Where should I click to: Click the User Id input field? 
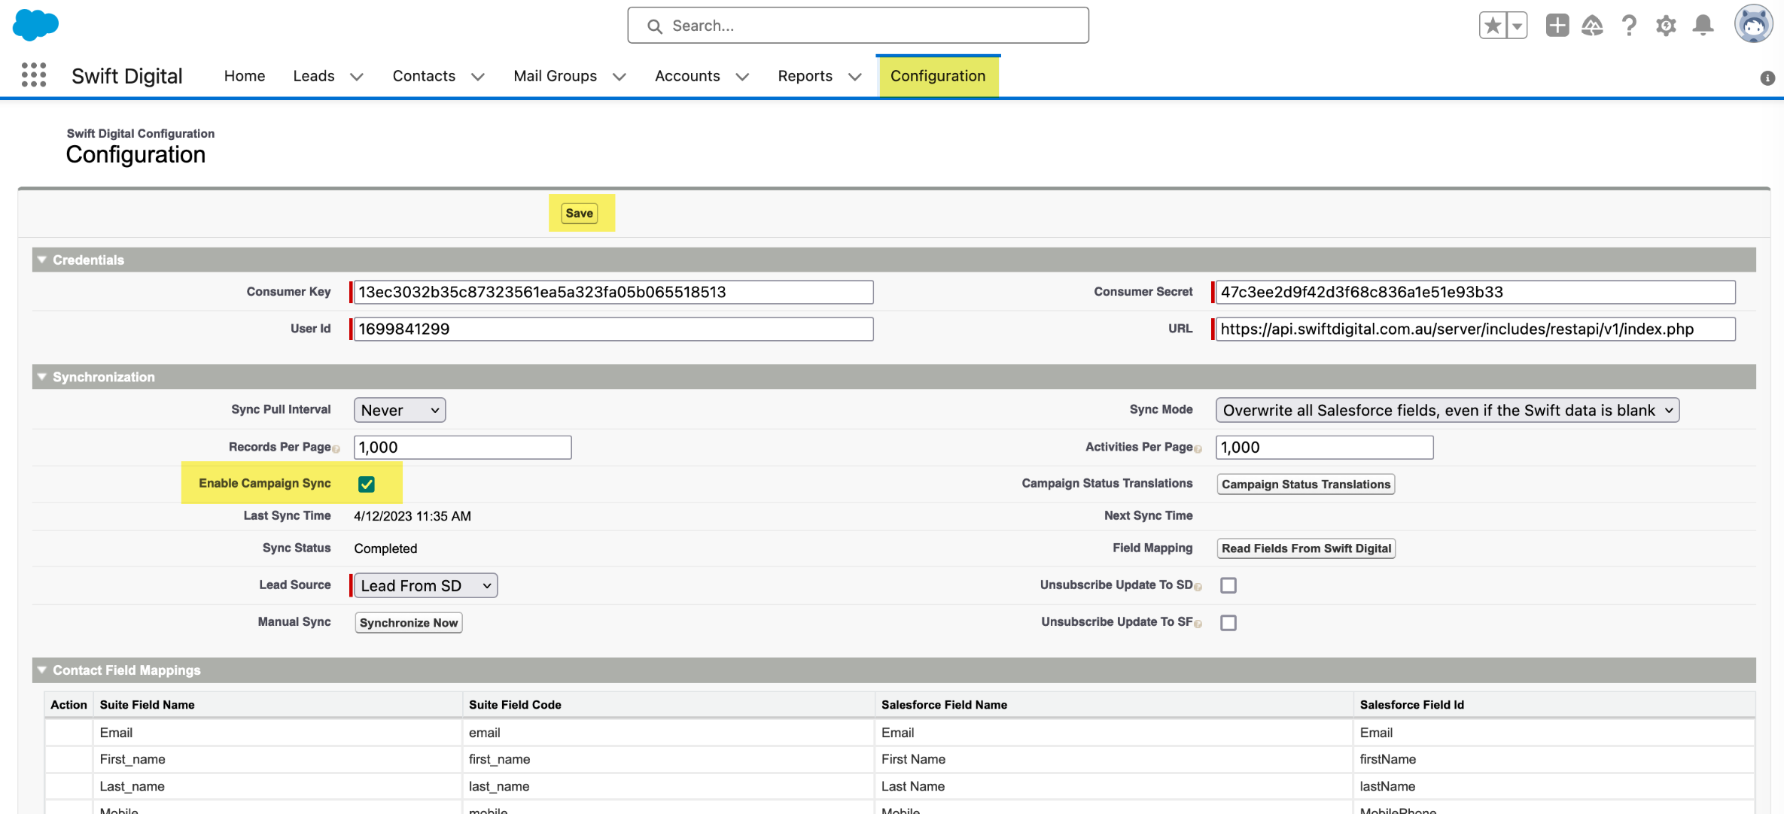[613, 329]
